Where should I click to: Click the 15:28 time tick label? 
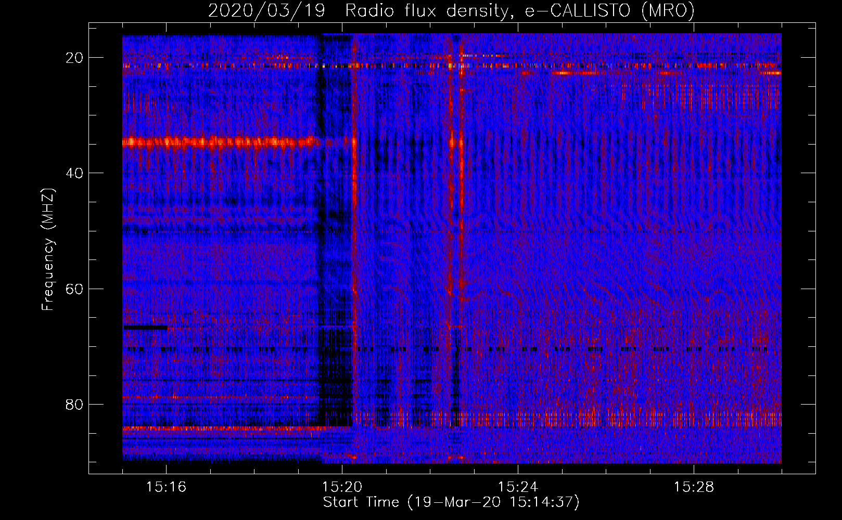click(x=694, y=487)
